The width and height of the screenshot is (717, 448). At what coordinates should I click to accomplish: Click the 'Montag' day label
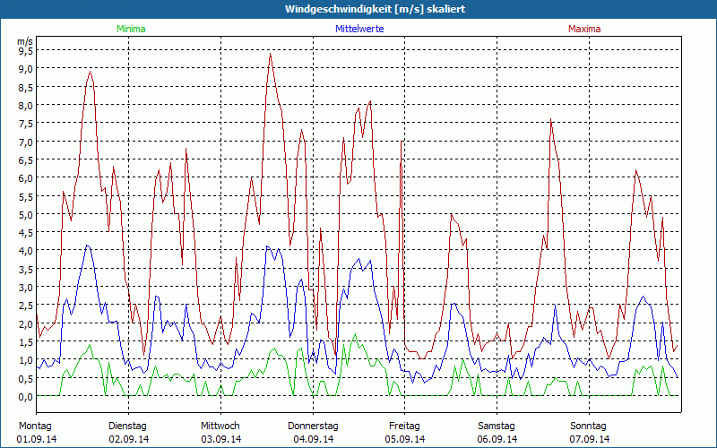tap(35, 426)
